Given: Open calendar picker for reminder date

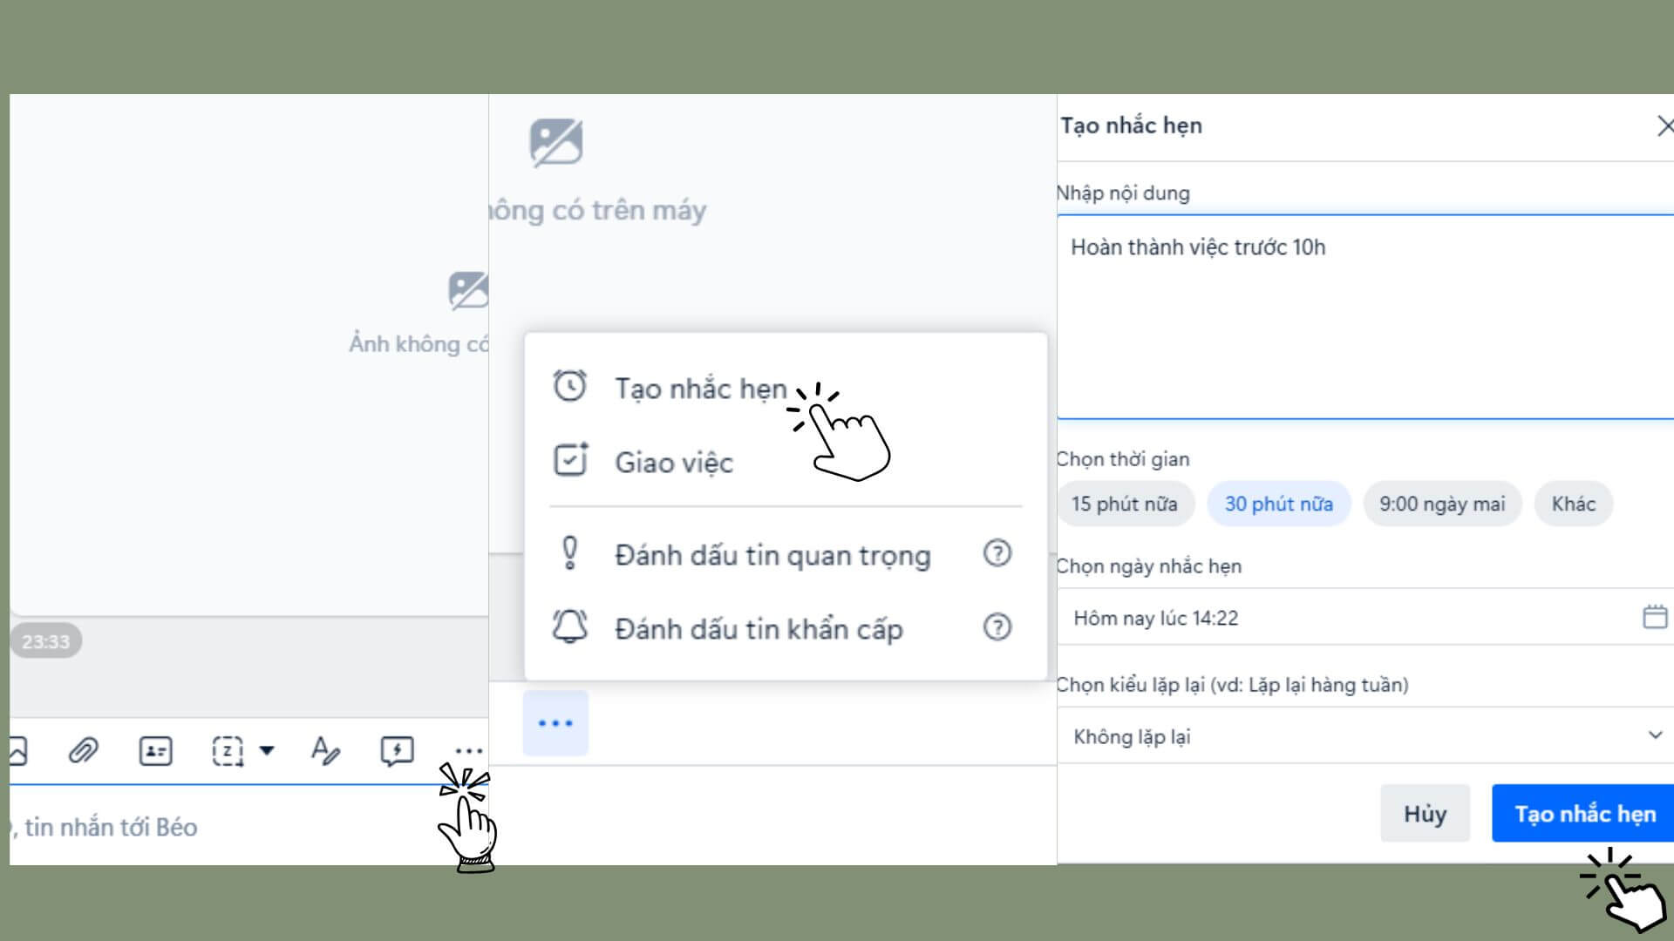Looking at the screenshot, I should [x=1657, y=617].
